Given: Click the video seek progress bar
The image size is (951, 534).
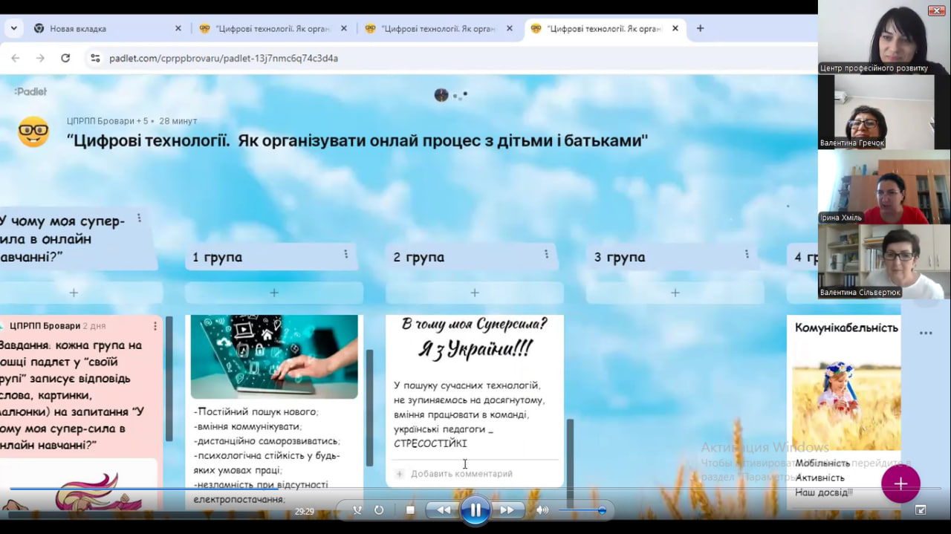Looking at the screenshot, I should 475,489.
